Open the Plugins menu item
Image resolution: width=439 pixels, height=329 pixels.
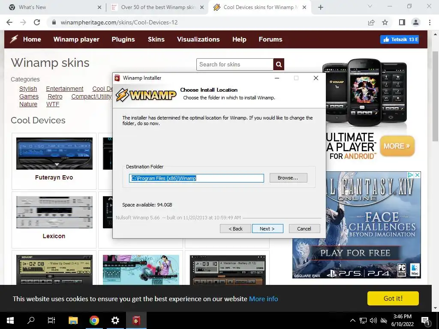123,39
